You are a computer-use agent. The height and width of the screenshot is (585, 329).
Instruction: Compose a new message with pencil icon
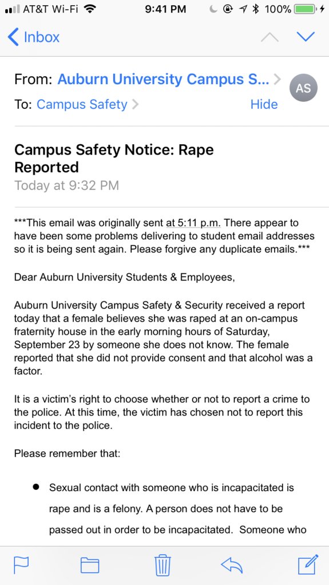click(x=308, y=564)
